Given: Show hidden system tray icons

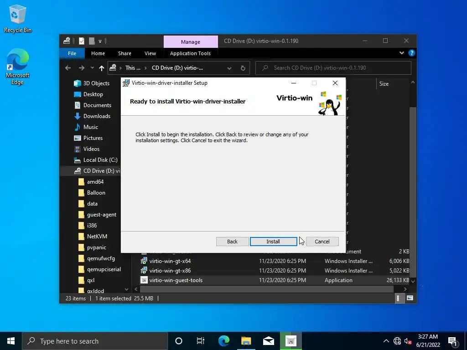Looking at the screenshot, I should tap(386, 341).
